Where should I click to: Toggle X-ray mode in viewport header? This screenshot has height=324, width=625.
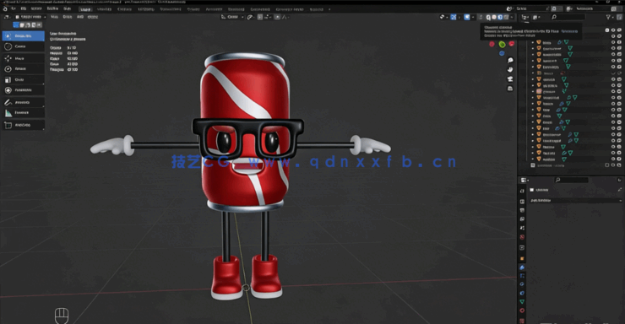point(481,17)
